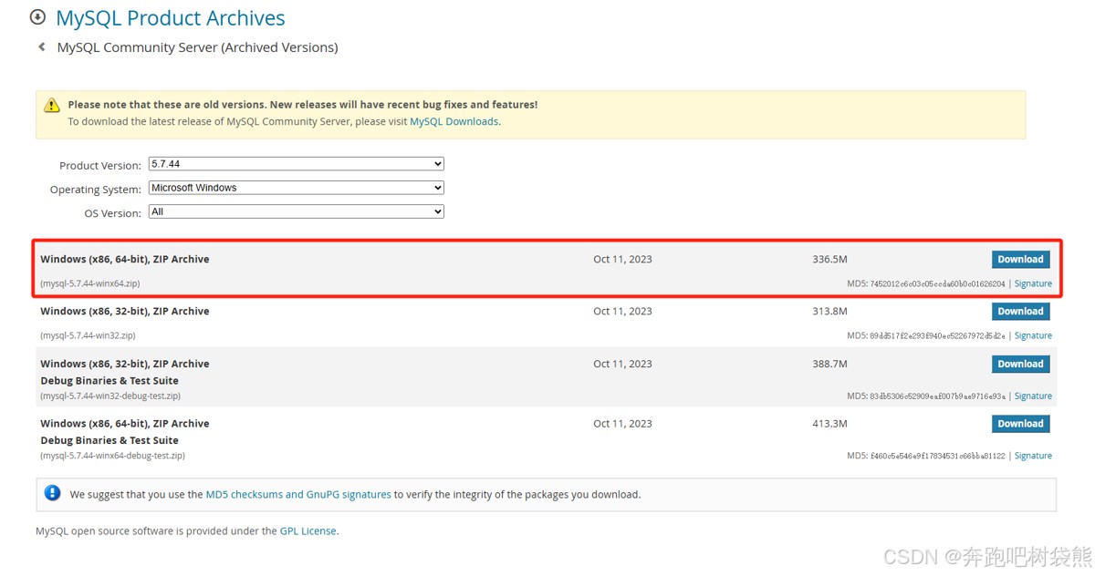Screen dimensions: 1095x576
Task: Open the OS Version dropdown
Action: point(297,211)
